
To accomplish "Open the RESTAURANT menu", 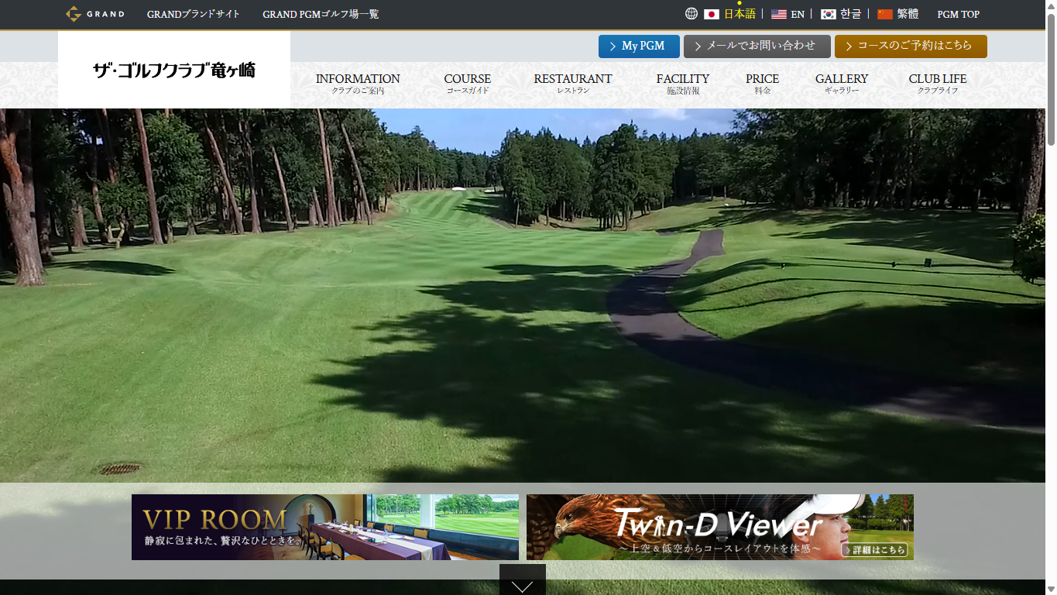I will coord(573,84).
